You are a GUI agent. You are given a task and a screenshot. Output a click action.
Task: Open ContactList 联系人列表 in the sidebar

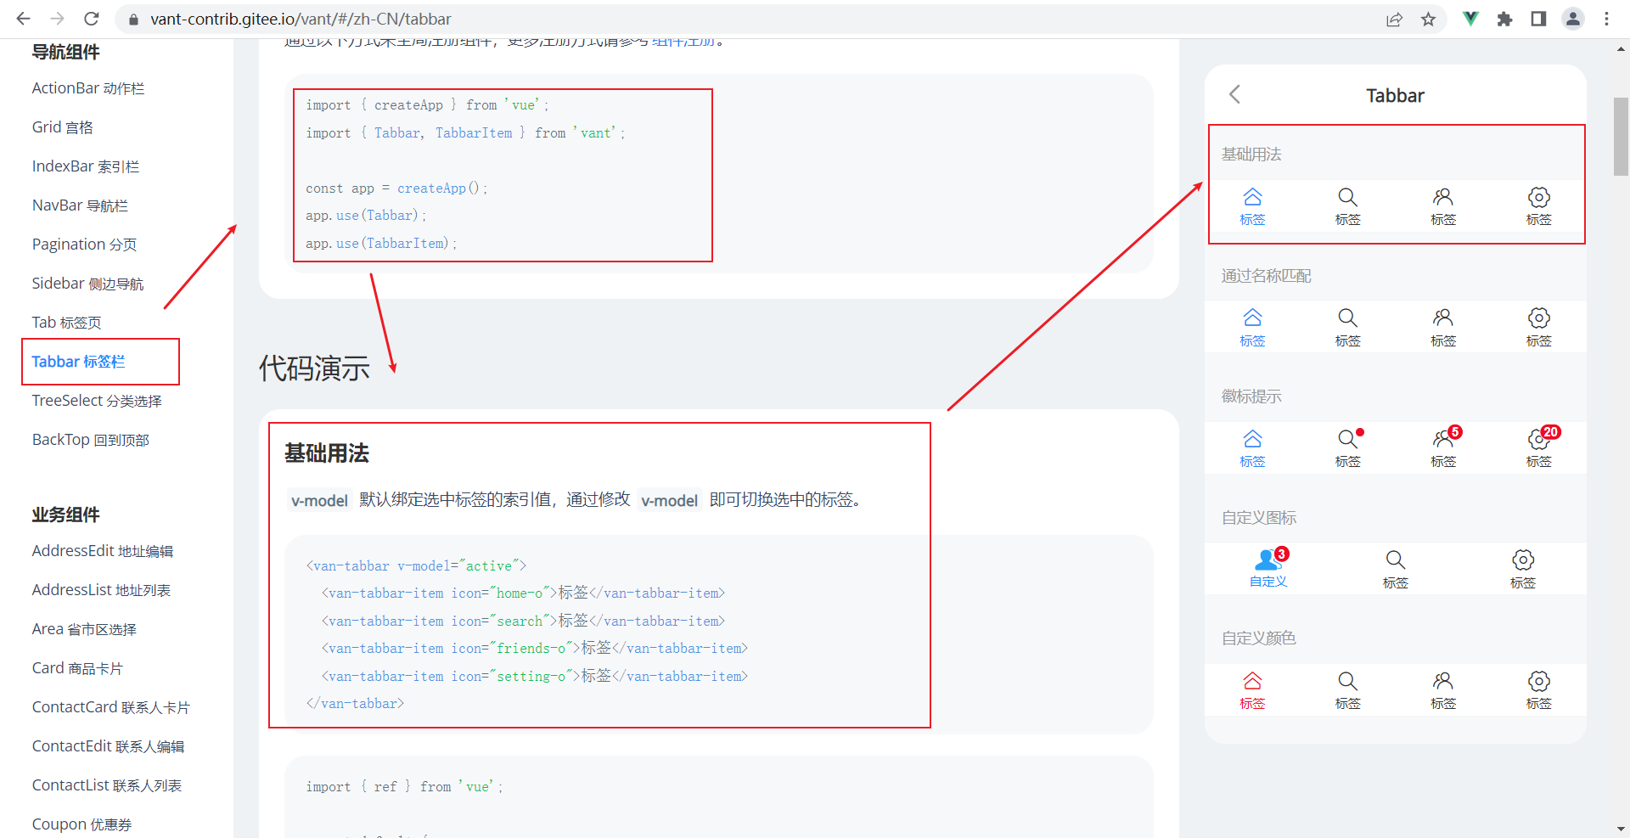(x=107, y=785)
